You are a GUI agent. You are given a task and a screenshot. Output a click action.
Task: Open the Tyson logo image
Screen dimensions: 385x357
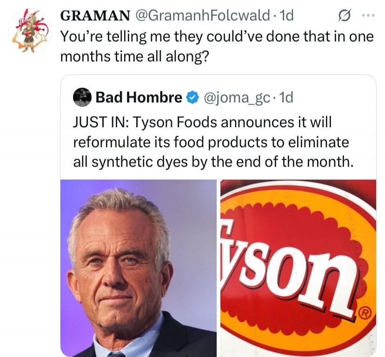point(298,268)
